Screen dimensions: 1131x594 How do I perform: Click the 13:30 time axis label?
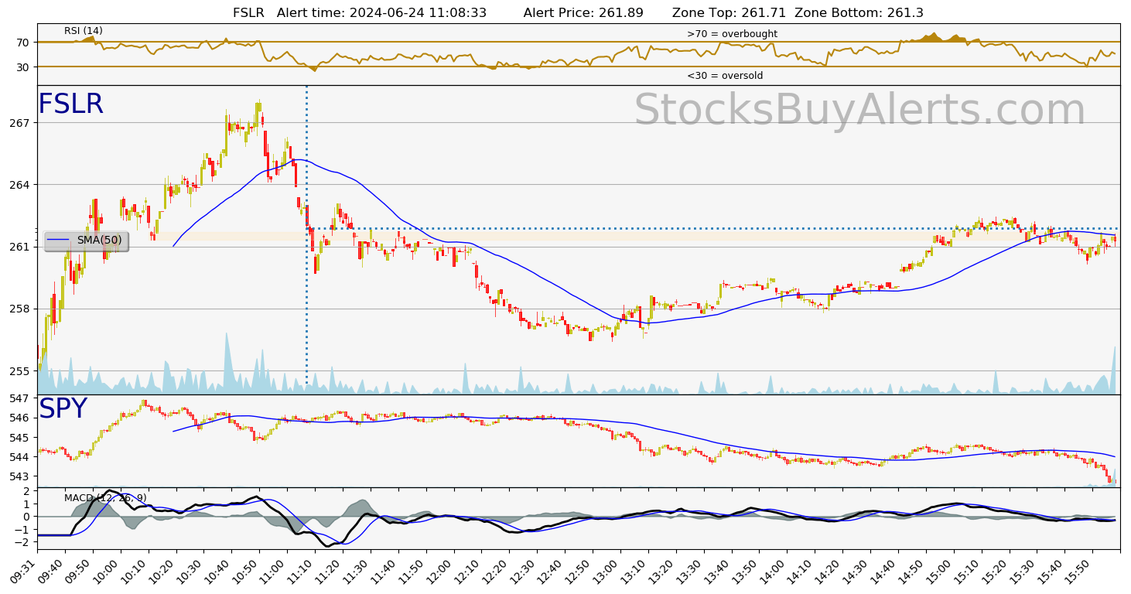tap(690, 571)
